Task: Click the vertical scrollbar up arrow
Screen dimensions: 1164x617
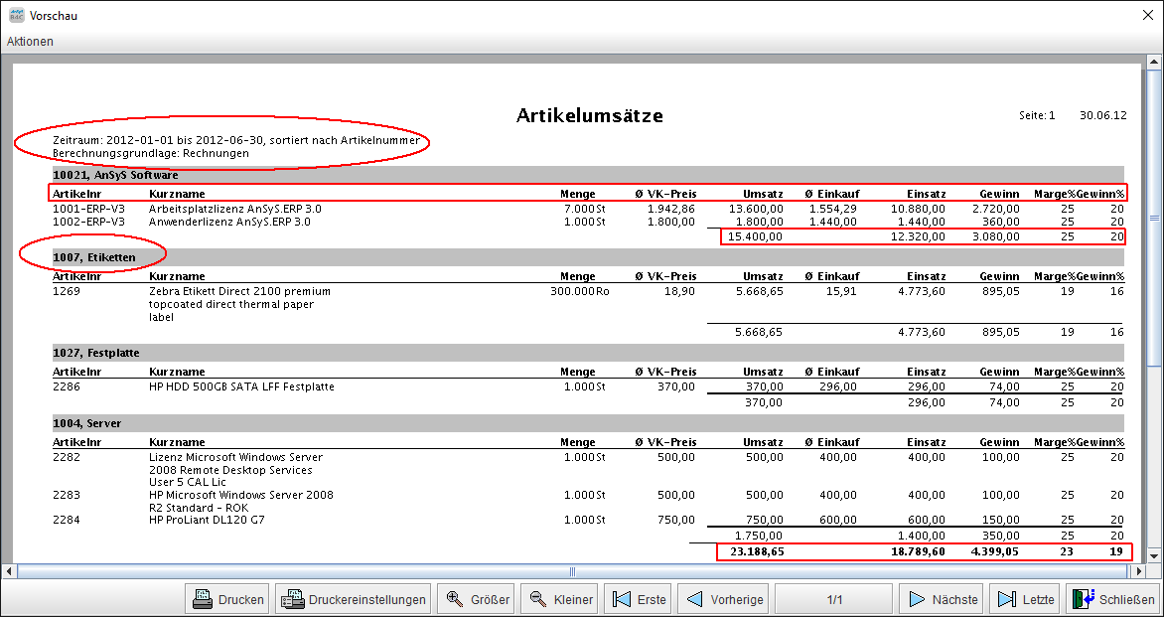Action: point(1155,62)
